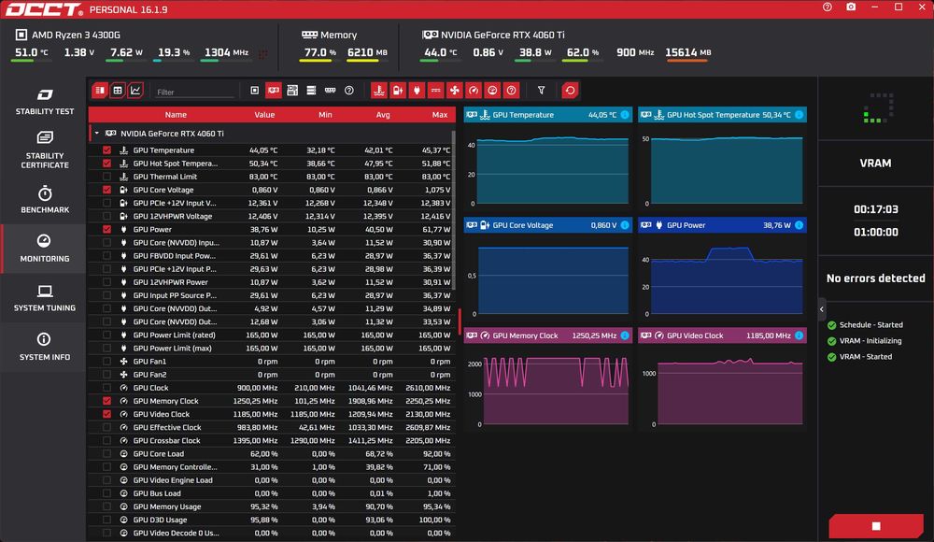Image resolution: width=934 pixels, height=542 pixels.
Task: Open the Stability Certificate section
Action: point(45,150)
